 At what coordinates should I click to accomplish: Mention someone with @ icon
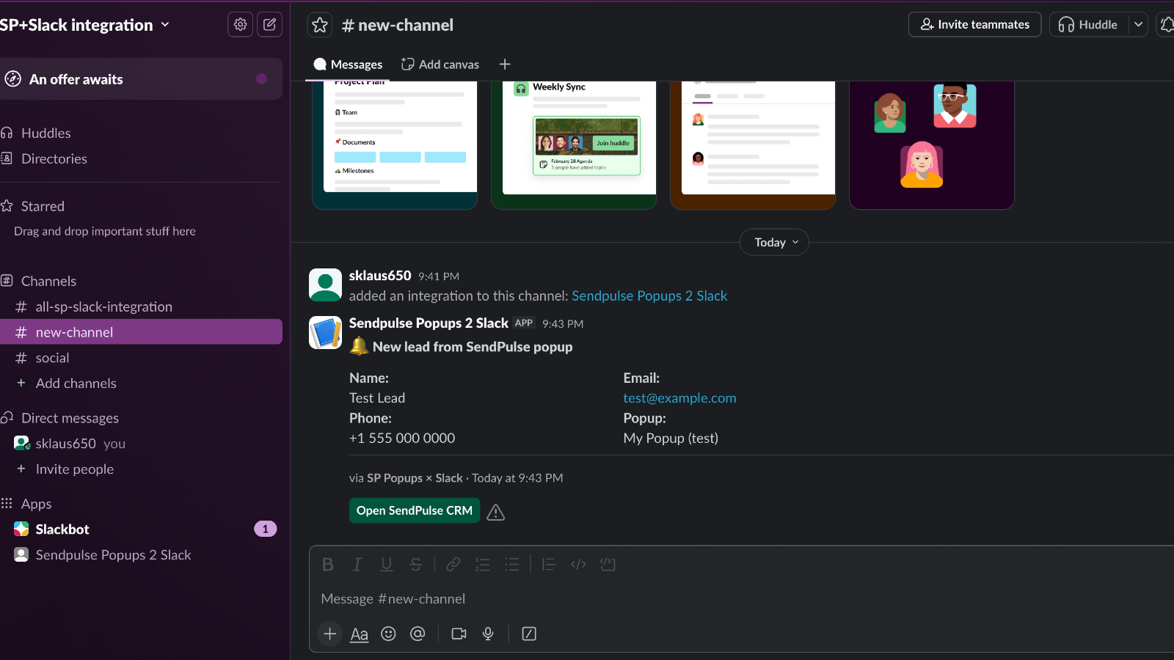[418, 634]
